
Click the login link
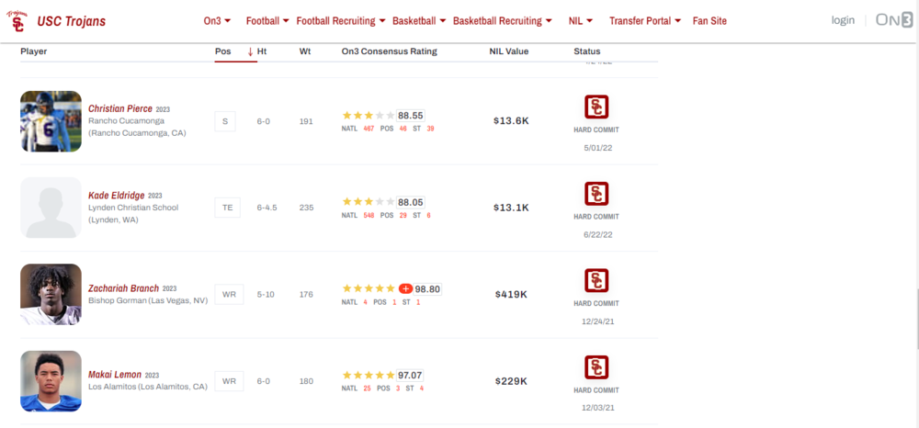click(843, 20)
